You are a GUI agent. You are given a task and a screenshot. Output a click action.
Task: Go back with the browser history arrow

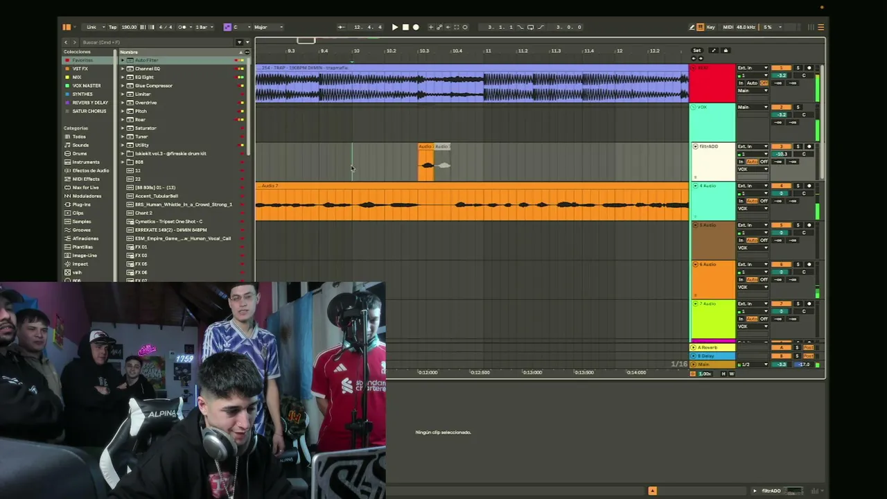pyautogui.click(x=67, y=42)
